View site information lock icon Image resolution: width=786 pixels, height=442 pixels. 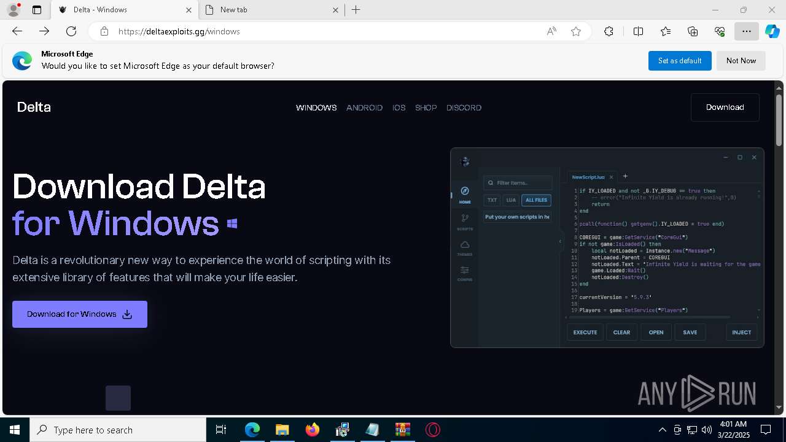[x=104, y=31]
